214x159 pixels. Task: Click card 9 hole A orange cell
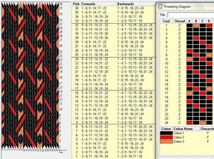(190, 59)
